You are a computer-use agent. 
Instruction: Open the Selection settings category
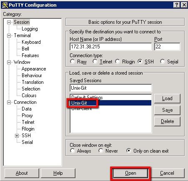[x=31, y=89]
